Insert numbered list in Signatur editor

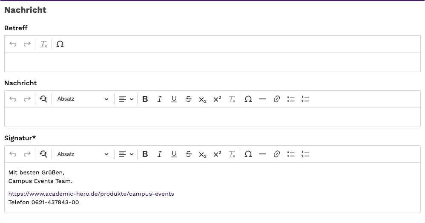pos(305,154)
